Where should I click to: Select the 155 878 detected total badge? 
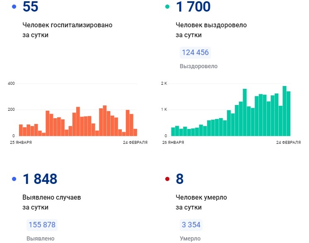(42, 225)
